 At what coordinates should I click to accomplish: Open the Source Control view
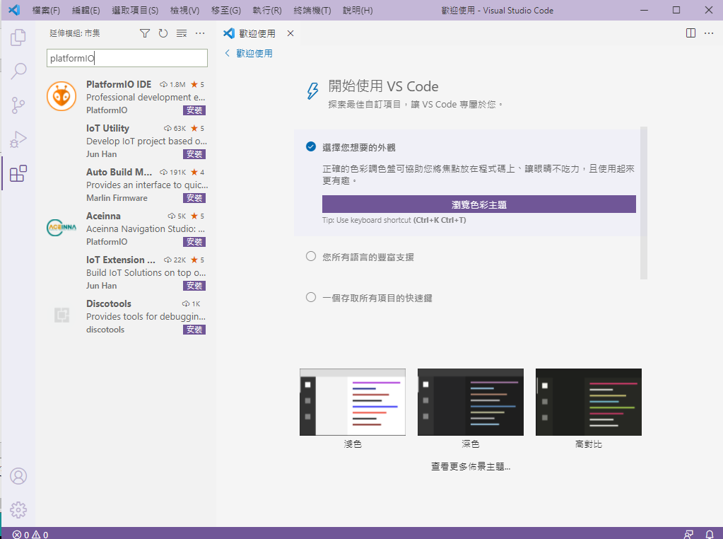click(18, 105)
